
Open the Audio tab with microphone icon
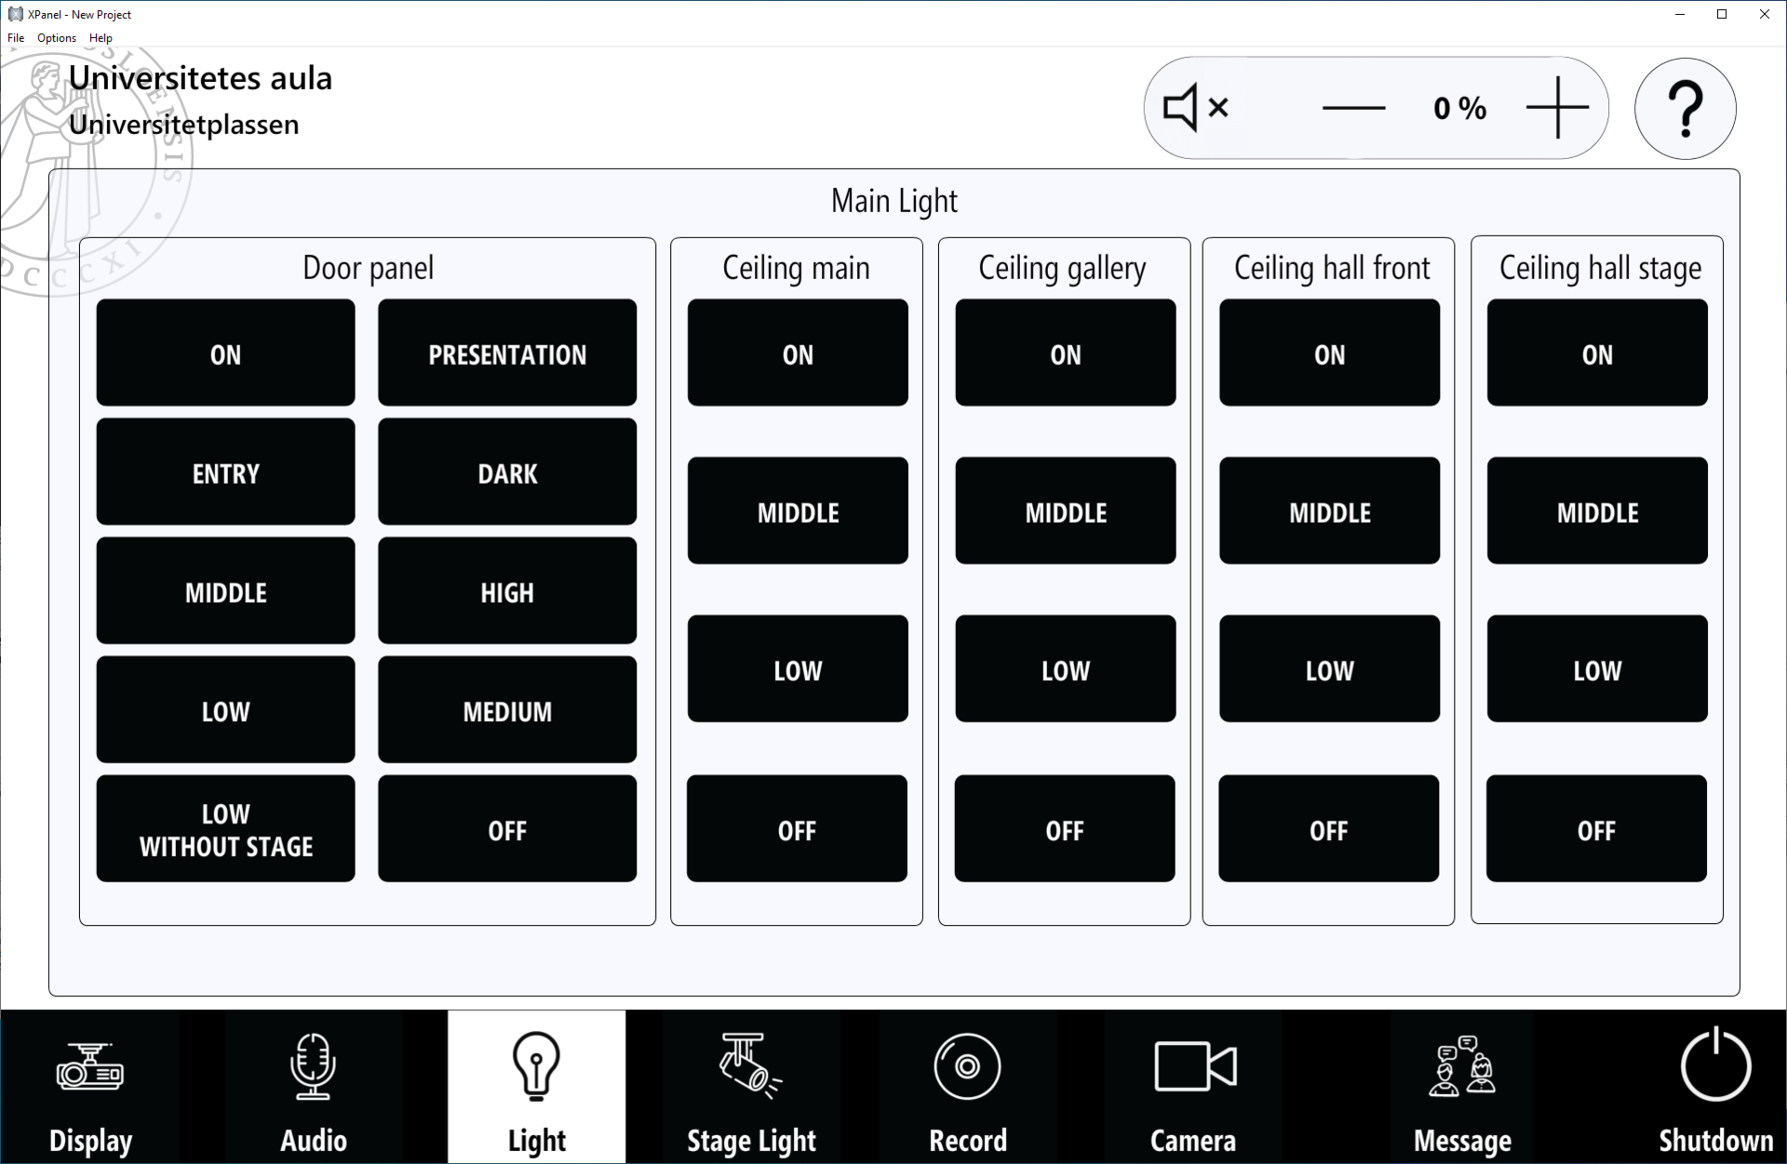tap(314, 1087)
